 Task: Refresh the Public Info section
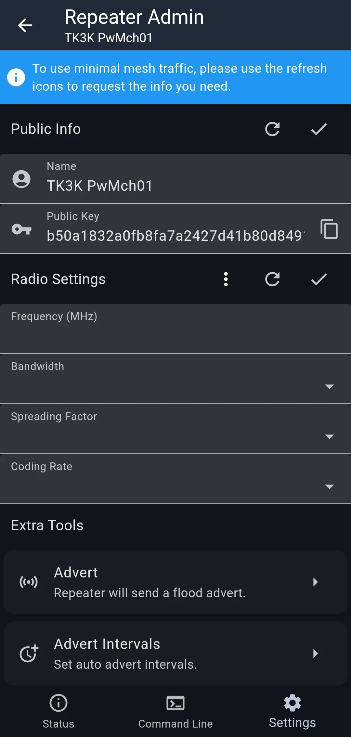[272, 129]
